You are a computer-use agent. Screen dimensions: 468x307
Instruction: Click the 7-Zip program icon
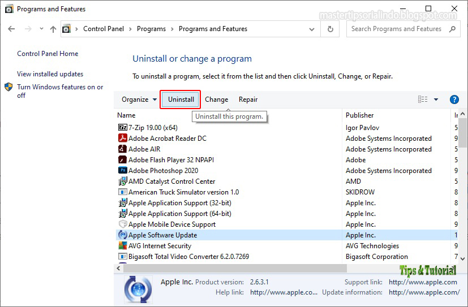[x=123, y=128]
